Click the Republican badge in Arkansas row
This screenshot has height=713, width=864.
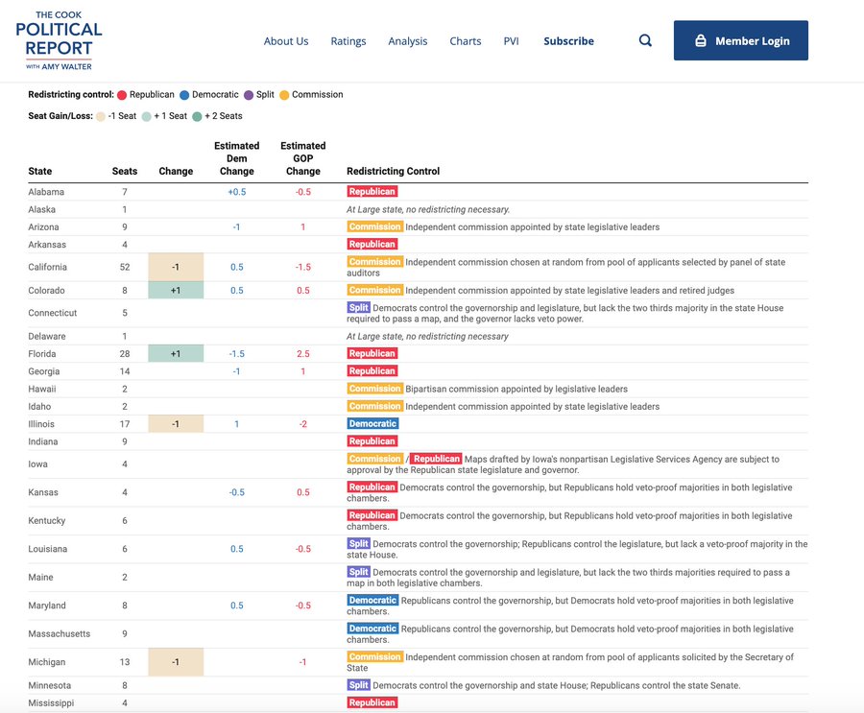coord(372,244)
